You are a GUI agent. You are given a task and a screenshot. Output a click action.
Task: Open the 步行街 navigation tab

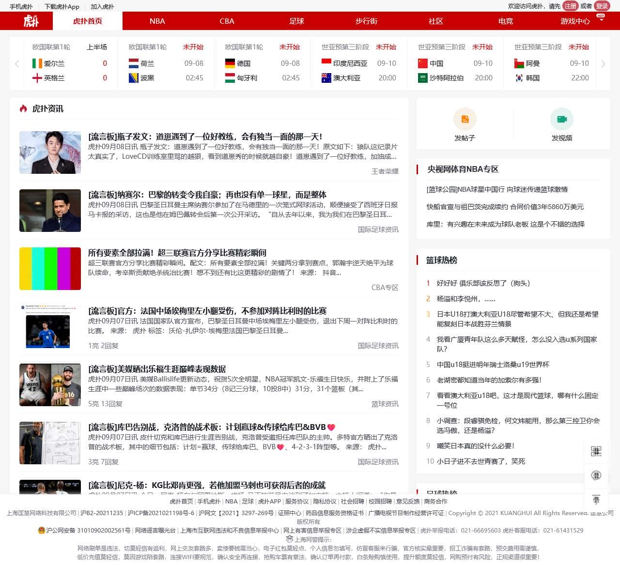tap(366, 21)
